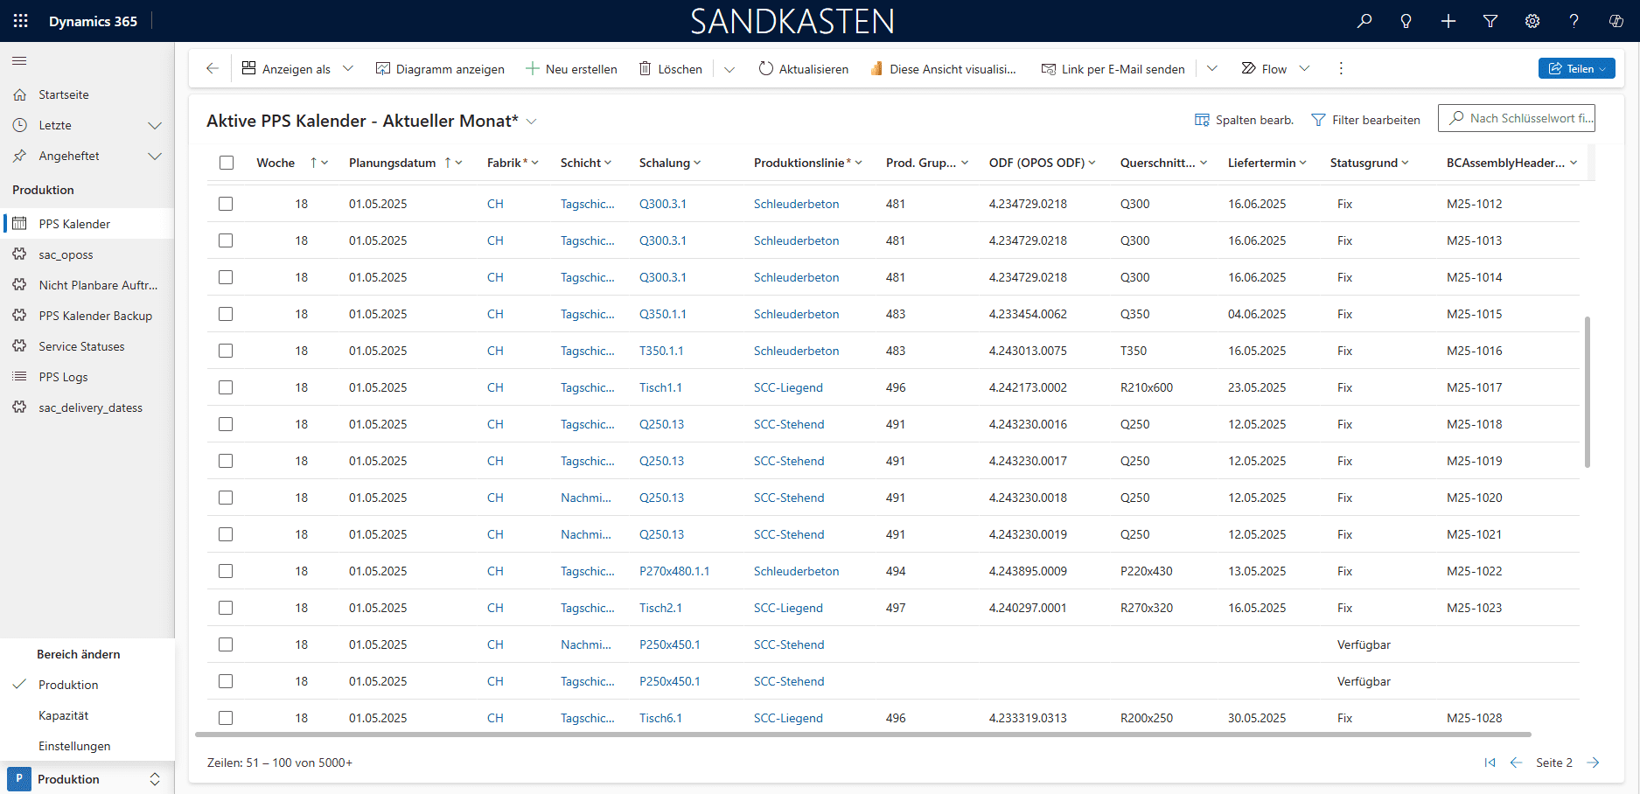Open PPS Logs in sidebar

click(x=63, y=377)
